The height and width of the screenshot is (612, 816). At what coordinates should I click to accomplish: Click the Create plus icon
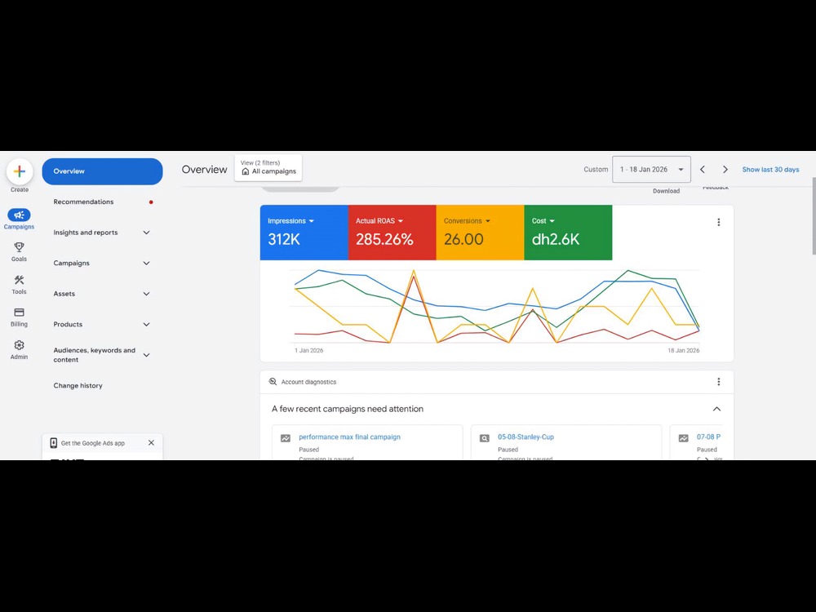pos(20,171)
